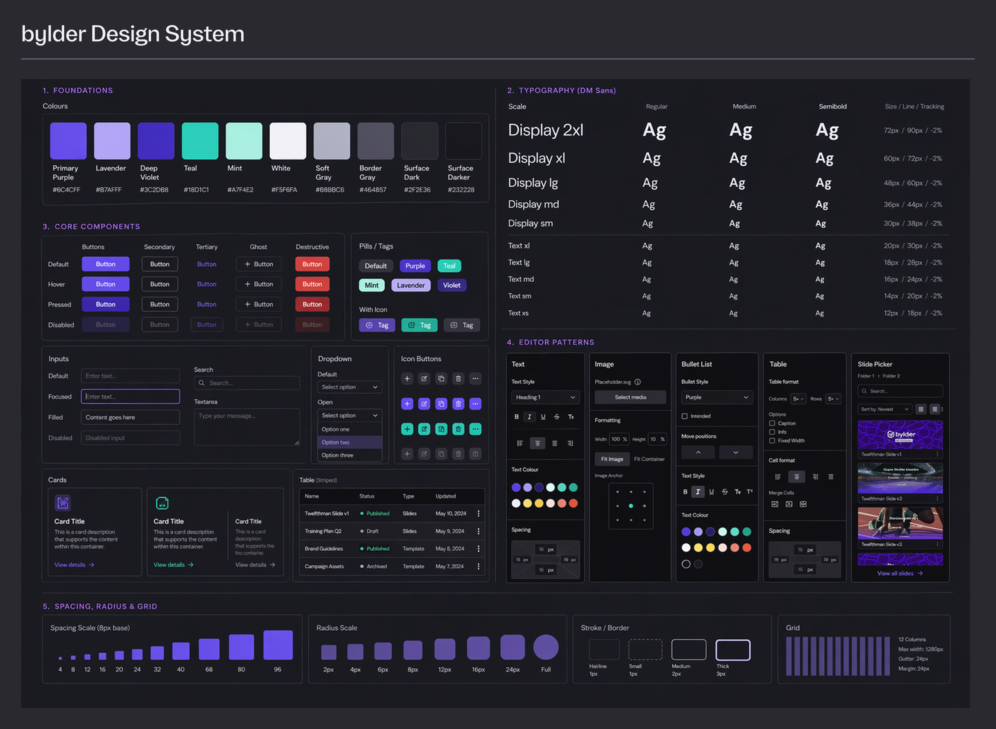Switch to the Fit Container tab

click(x=649, y=459)
